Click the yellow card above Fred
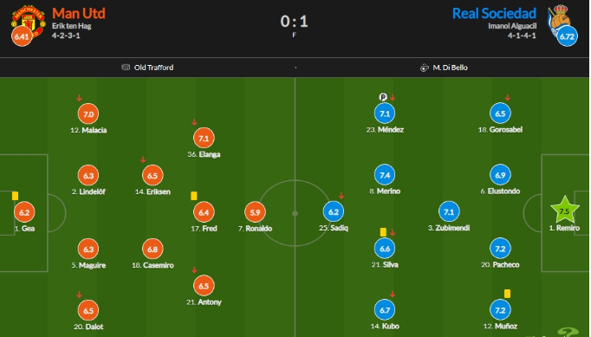The width and height of the screenshot is (591, 337). (x=194, y=196)
